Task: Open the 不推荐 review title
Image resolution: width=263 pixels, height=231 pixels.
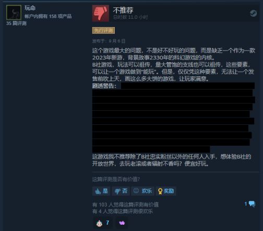Action: [123, 10]
